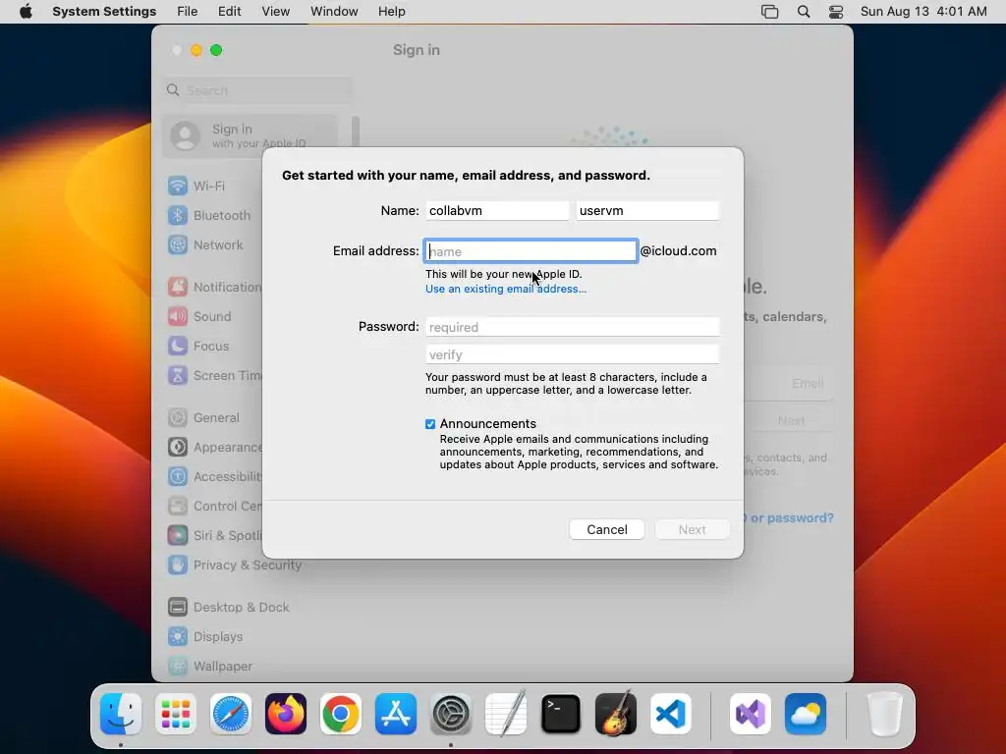The height and width of the screenshot is (754, 1006).
Task: Click the password verify field
Action: pos(573,354)
